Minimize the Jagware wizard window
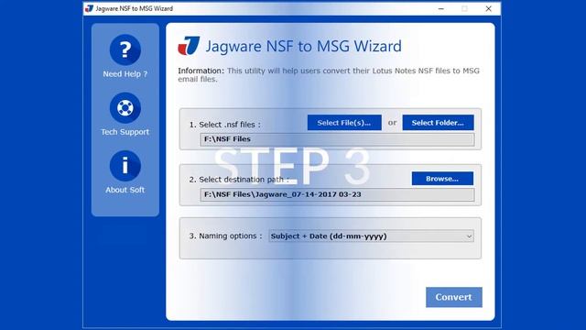The width and height of the screenshot is (586, 330). [x=441, y=8]
